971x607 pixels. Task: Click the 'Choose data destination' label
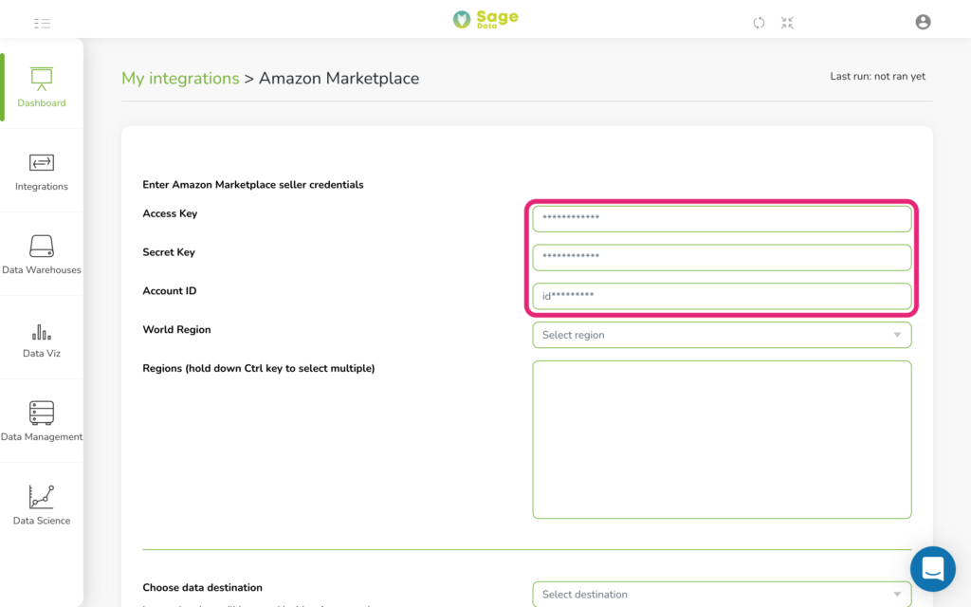[203, 587]
